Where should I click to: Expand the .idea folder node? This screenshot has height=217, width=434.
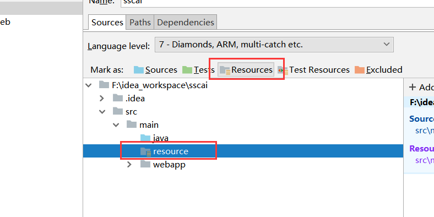click(102, 98)
